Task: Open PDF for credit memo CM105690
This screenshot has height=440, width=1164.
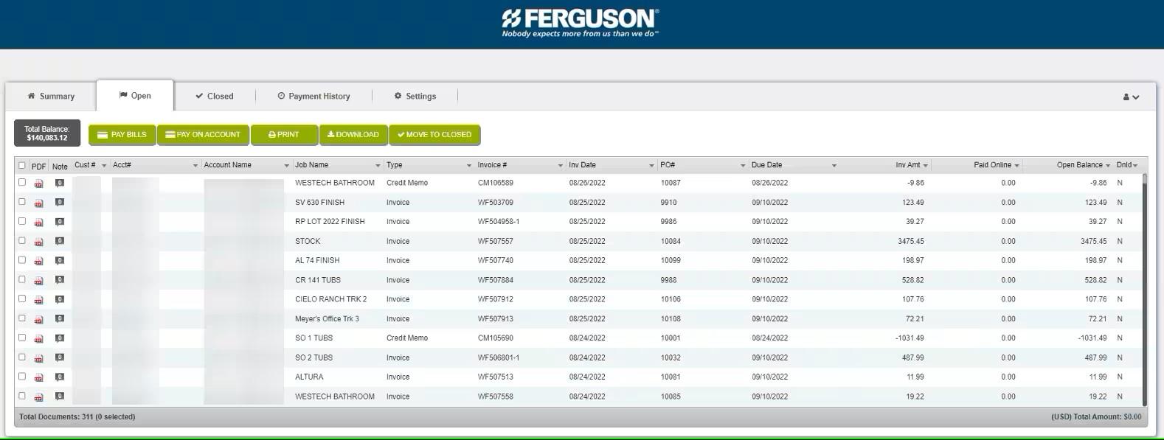Action: click(x=38, y=339)
